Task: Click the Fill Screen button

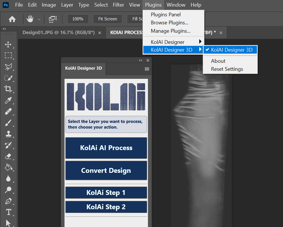Action: (135, 19)
